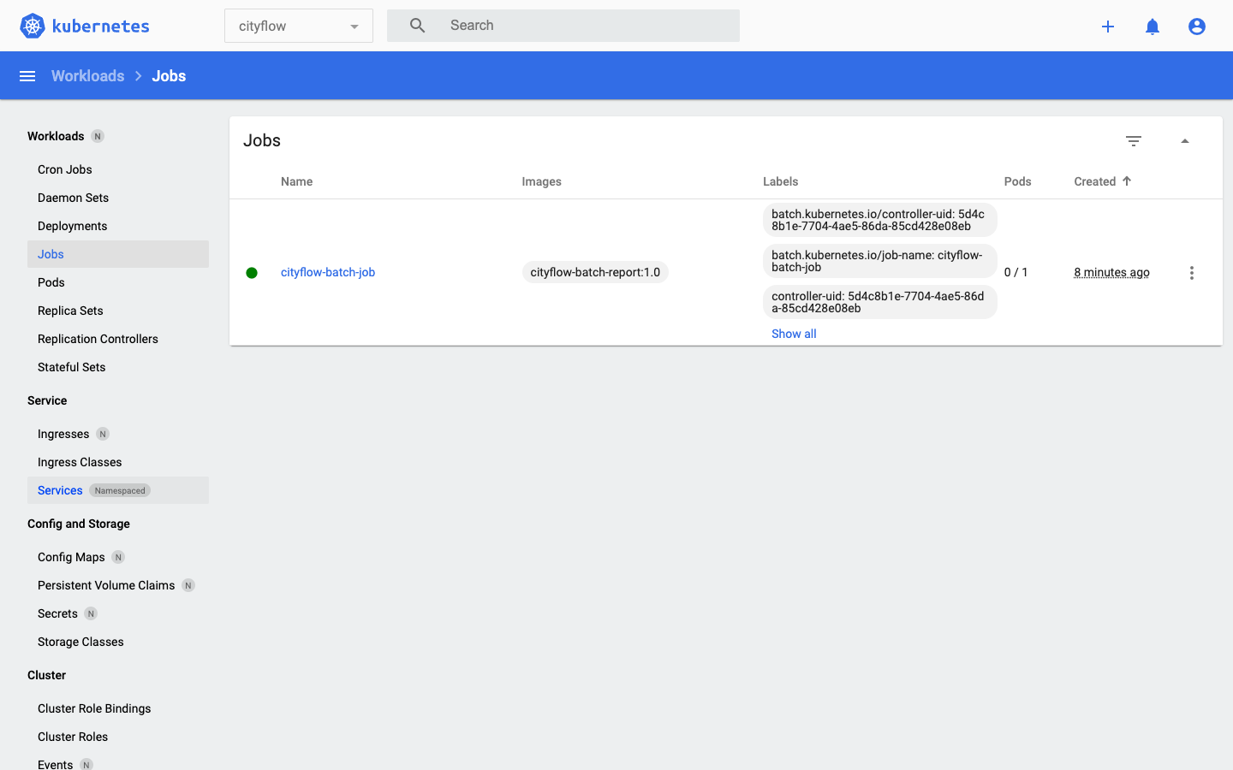Open Storage Classes in sidebar
Image resolution: width=1233 pixels, height=770 pixels.
coord(118,642)
